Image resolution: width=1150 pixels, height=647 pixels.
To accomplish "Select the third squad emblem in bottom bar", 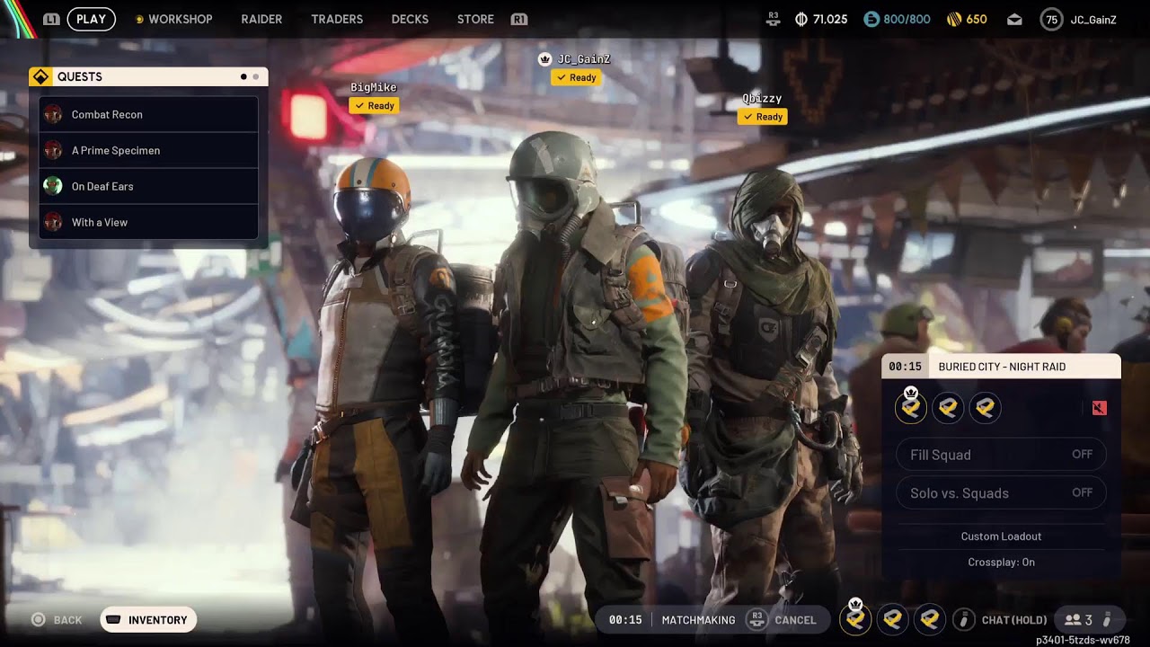I will [930, 619].
